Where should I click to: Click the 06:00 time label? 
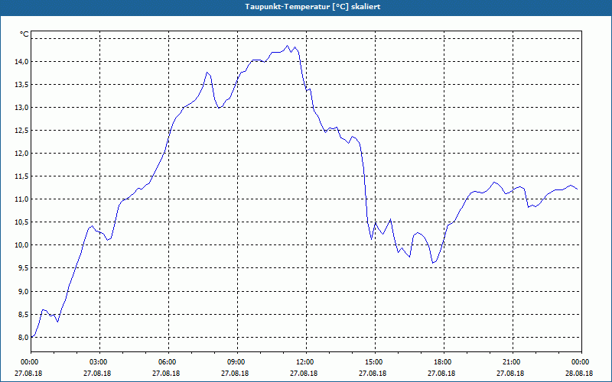(168, 362)
